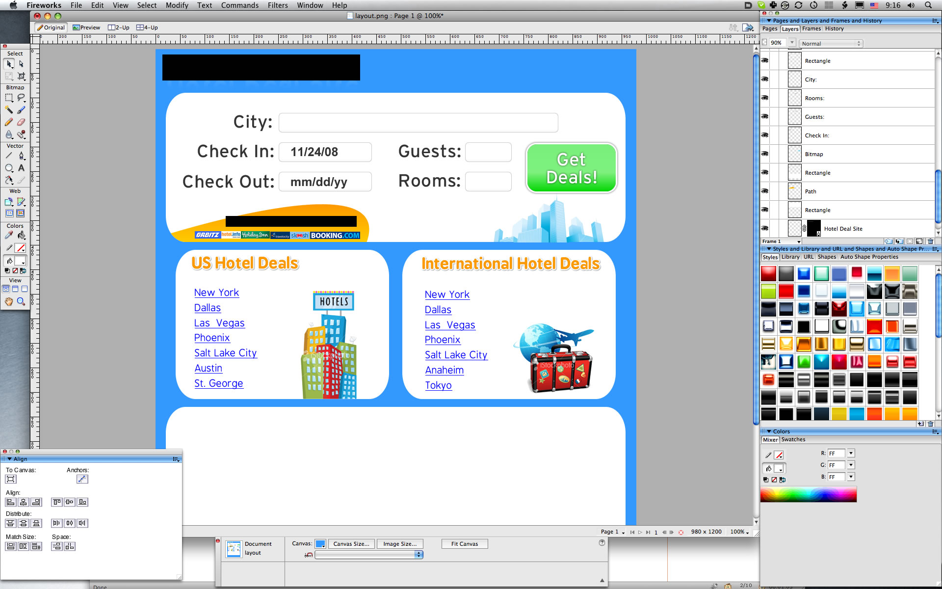Click the Align Left icon

pyautogui.click(x=10, y=502)
